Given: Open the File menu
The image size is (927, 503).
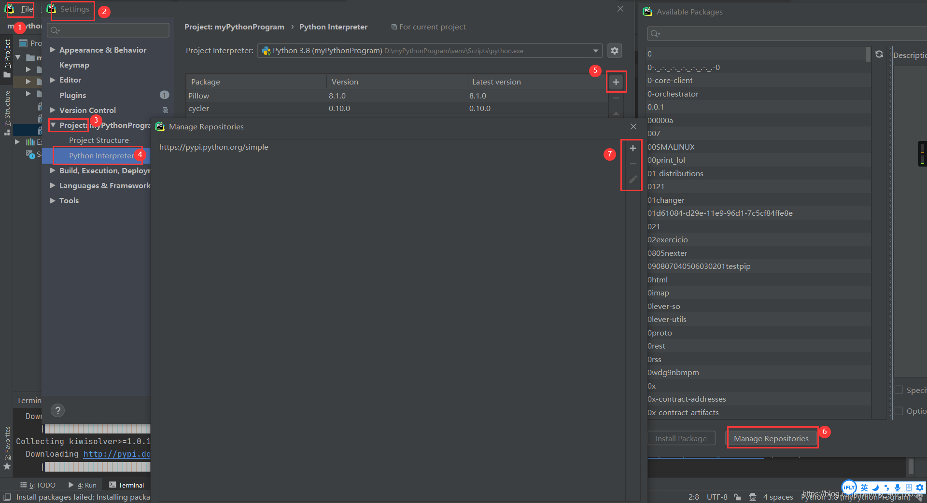Looking at the screenshot, I should coord(27,9).
